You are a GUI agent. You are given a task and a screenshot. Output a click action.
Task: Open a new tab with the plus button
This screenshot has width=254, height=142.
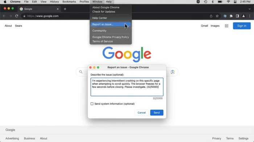[x=65, y=9]
